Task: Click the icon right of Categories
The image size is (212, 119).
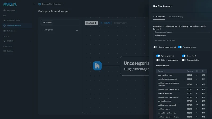Action: [x=77, y=30]
